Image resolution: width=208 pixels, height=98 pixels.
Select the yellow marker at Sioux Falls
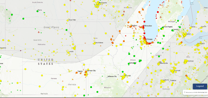(x=68, y=21)
